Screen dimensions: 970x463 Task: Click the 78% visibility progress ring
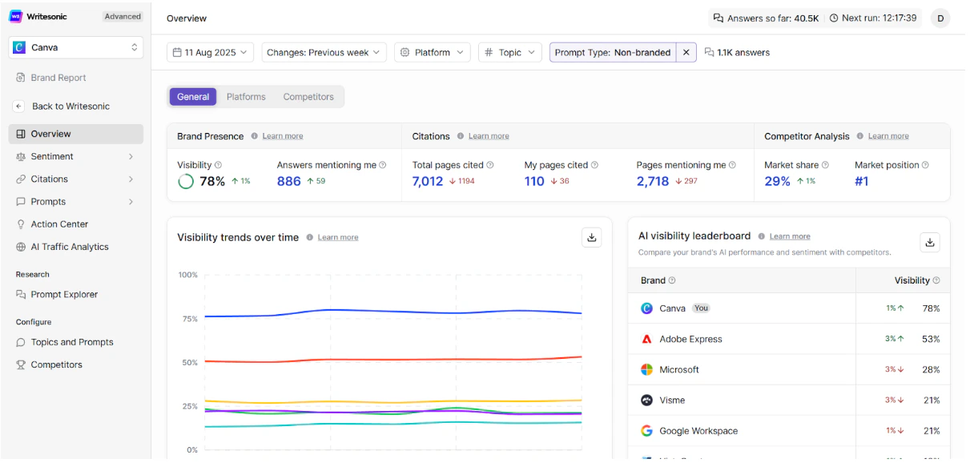tap(186, 181)
